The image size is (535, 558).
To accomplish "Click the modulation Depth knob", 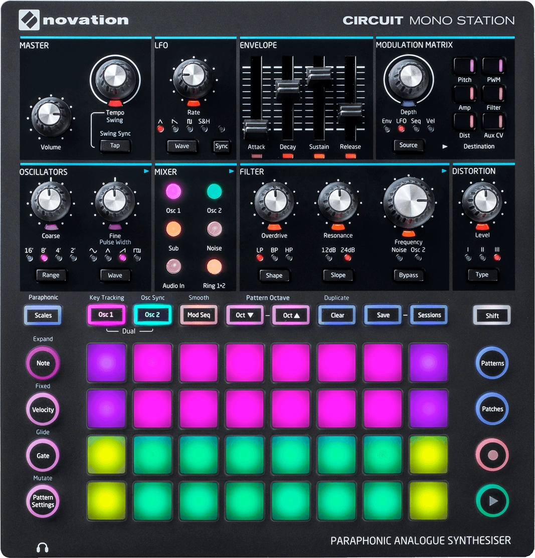I will 408,78.
